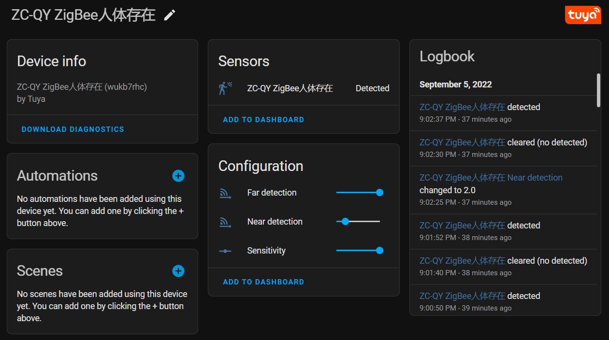Click the Near detection signal icon
The image size is (609, 340).
225,222
